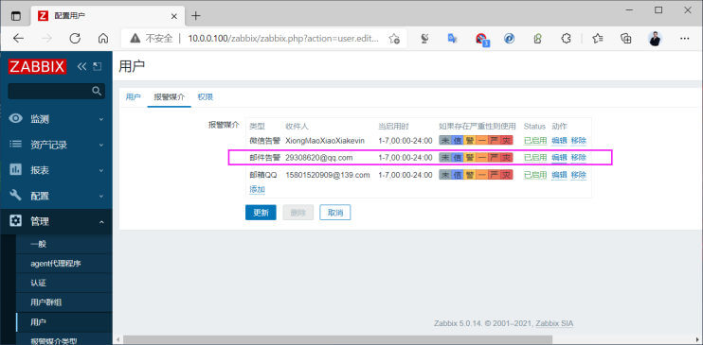The image size is (703, 345).
Task: Open the translate extension icon
Action: [x=452, y=39]
